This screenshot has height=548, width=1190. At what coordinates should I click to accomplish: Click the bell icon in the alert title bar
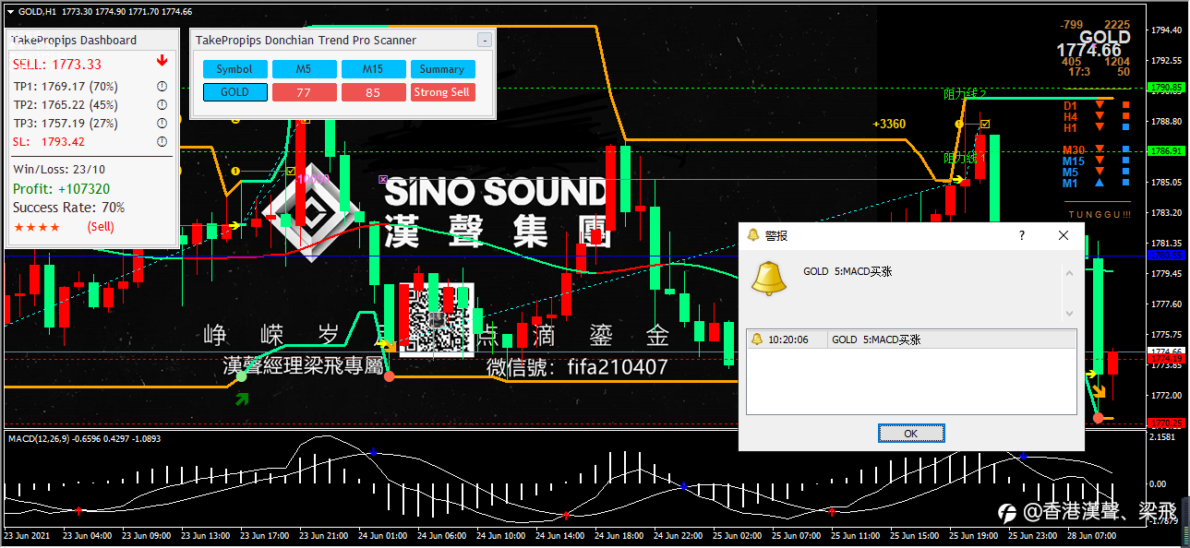(752, 235)
